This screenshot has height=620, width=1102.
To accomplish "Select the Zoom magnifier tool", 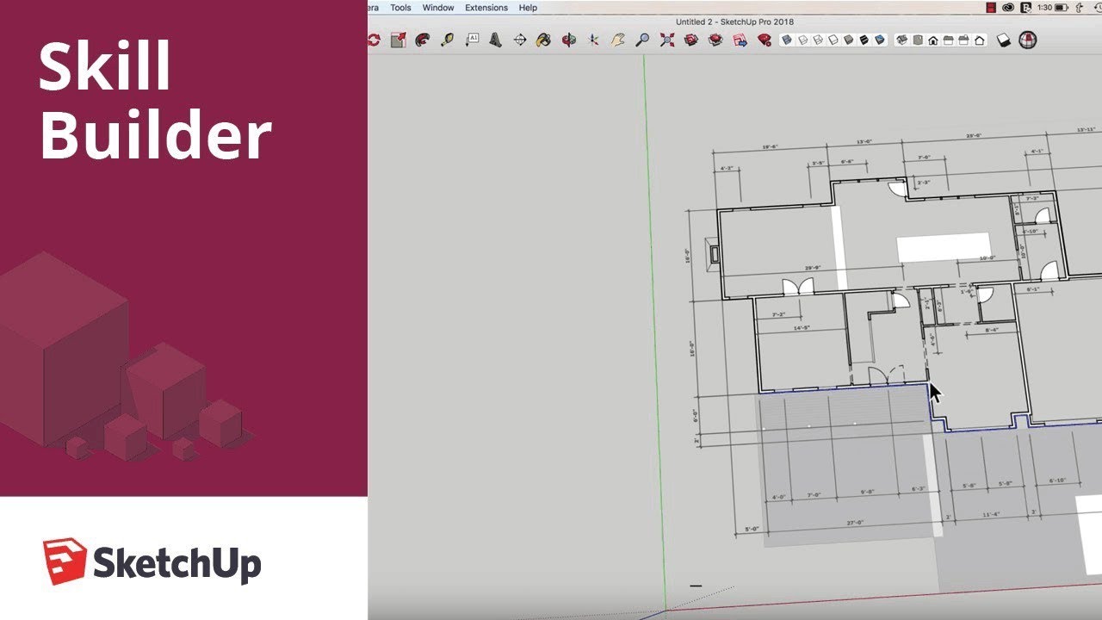I will click(x=642, y=39).
